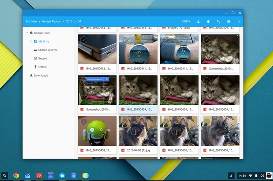Image resolution: width=273 pixels, height=181 pixels.
Task: Click the share (add person) toolbar icon
Action: [198, 22]
